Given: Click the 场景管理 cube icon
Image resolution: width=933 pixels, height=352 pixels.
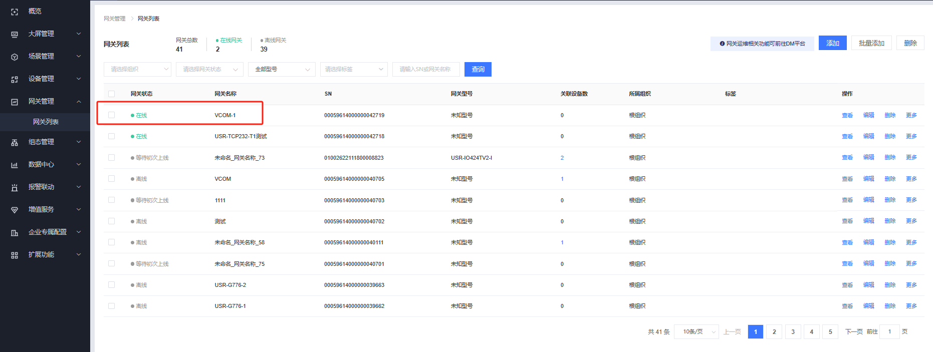Looking at the screenshot, I should pos(15,57).
